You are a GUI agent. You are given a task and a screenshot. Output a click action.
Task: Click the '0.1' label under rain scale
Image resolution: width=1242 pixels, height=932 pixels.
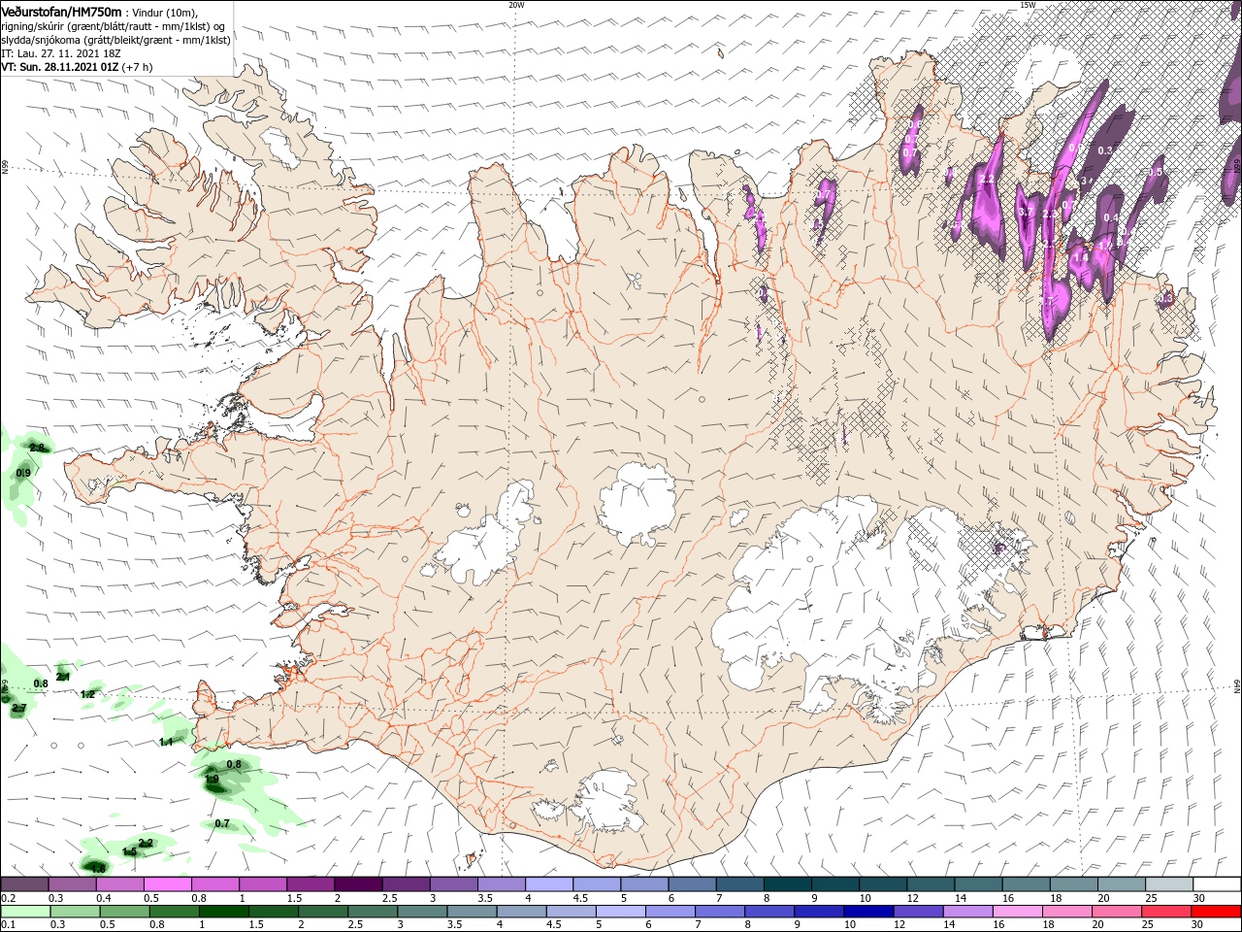[x=8, y=925]
